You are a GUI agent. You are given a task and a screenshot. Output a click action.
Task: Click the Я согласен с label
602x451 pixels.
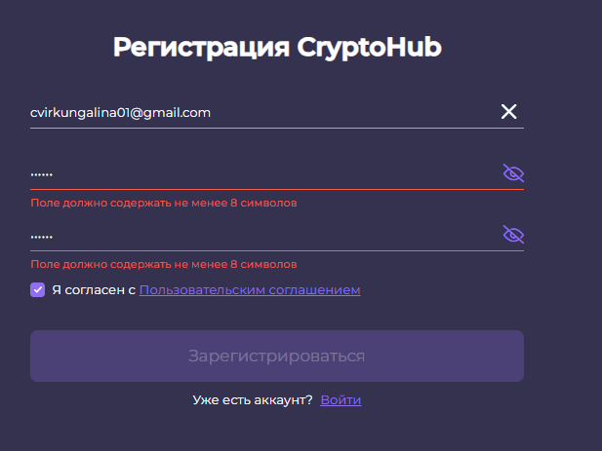[x=93, y=289]
